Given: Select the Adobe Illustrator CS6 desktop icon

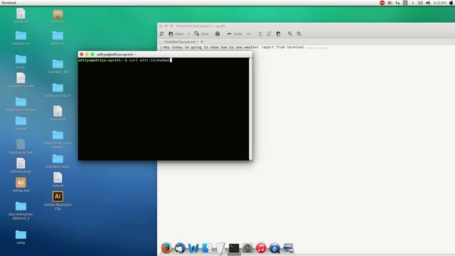Looking at the screenshot, I should click(x=58, y=201).
